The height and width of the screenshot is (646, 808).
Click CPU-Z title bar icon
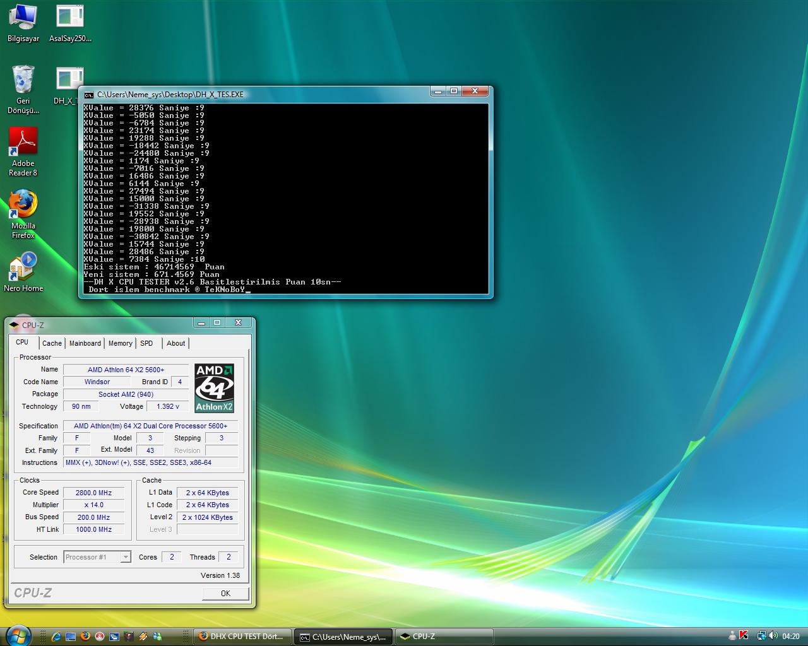14,325
